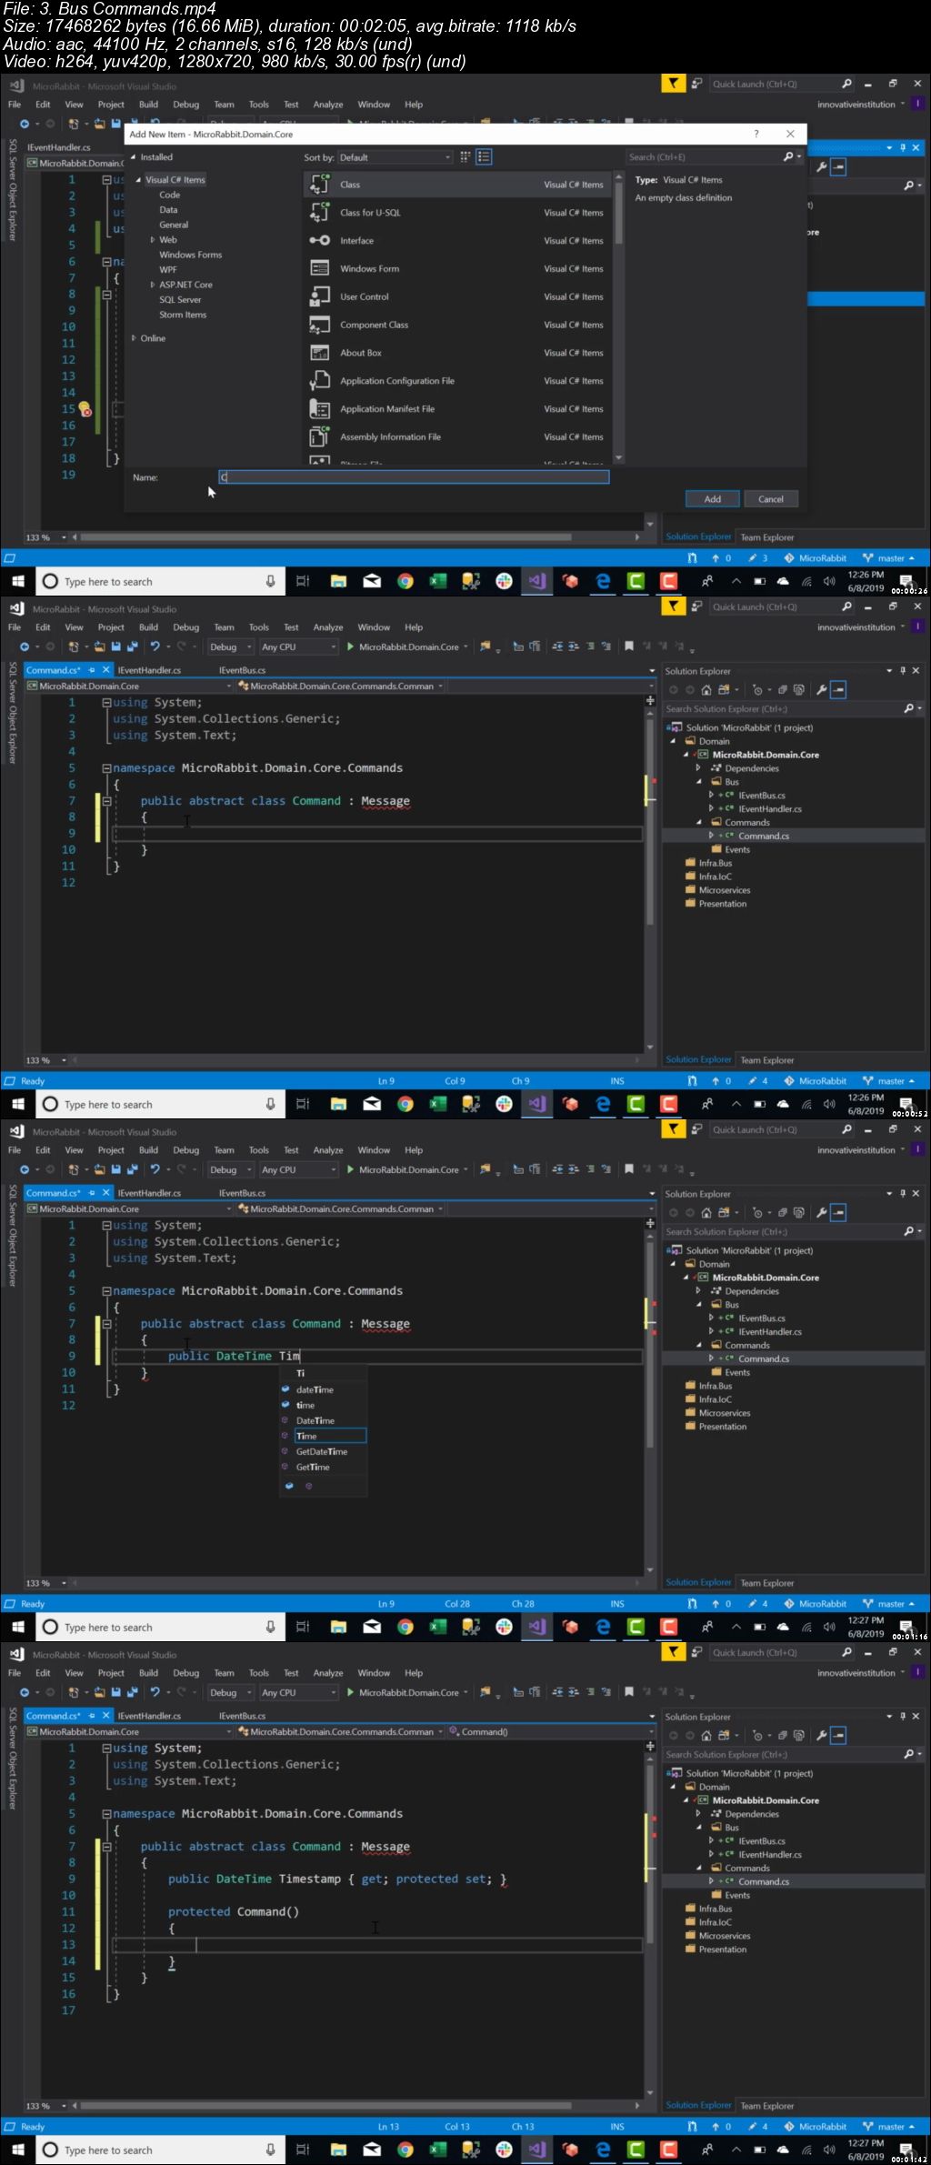Click the yellow feedback flag in Add New Item frame
Image resolution: width=931 pixels, height=2165 pixels.
point(673,84)
